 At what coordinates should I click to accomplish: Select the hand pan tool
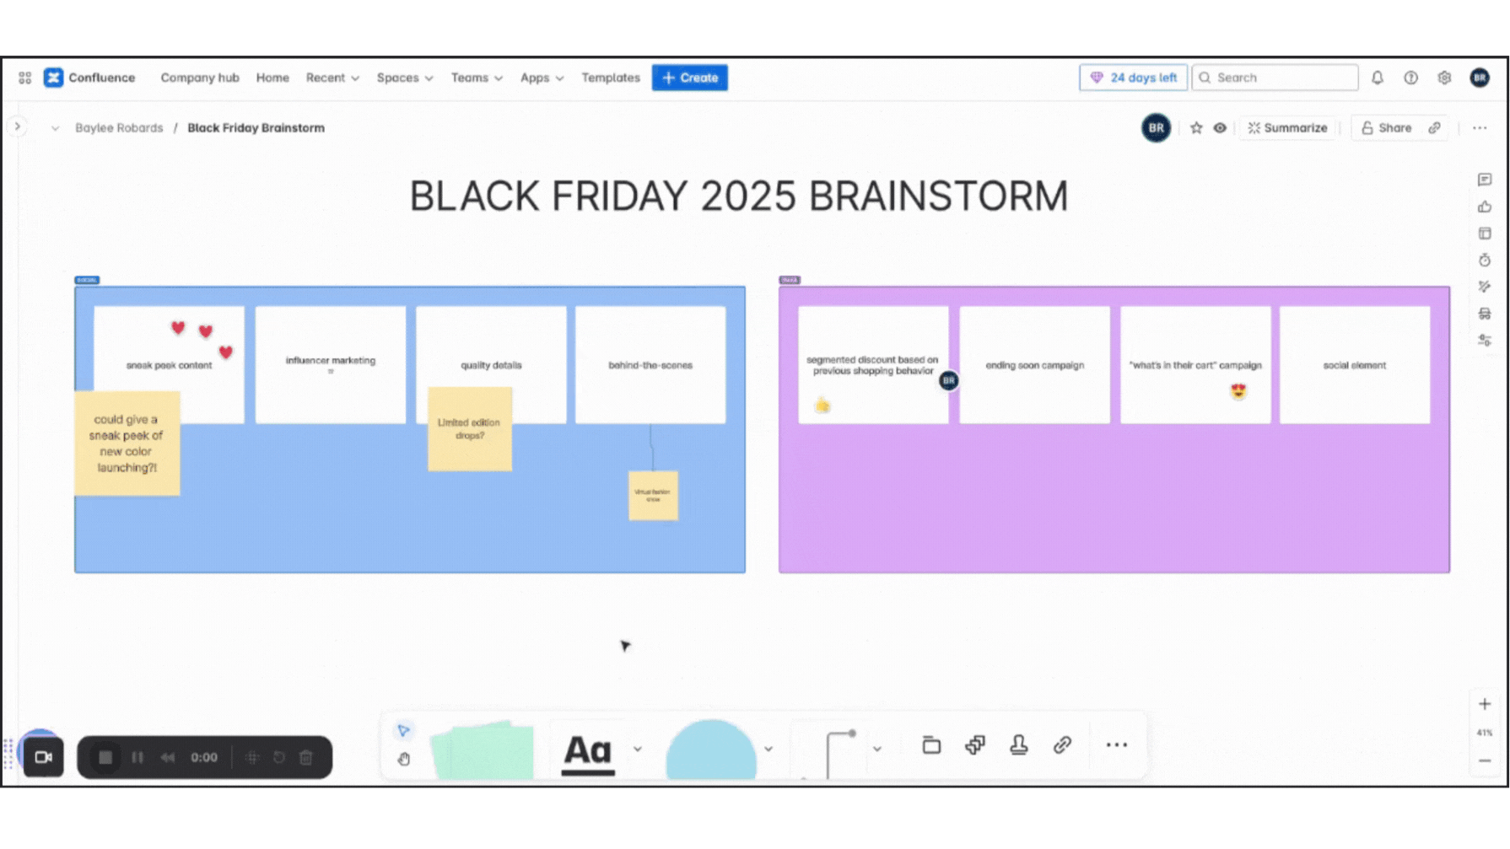(404, 759)
